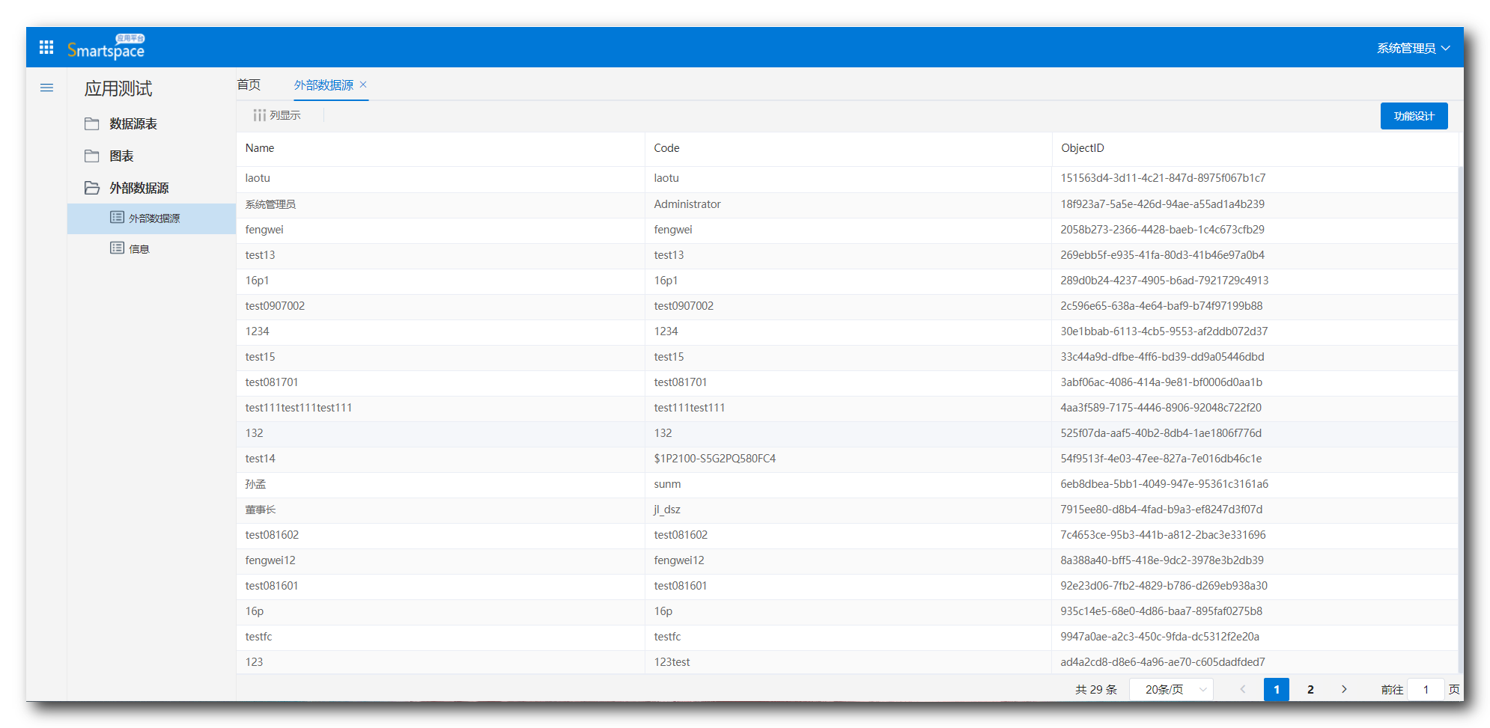Click the 数据源表 folder icon
Image resolution: width=1490 pixels, height=728 pixels.
(92, 123)
